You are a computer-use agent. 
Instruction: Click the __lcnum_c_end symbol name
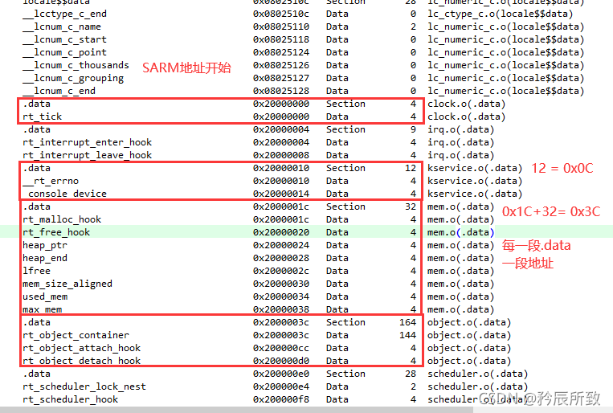click(59, 91)
